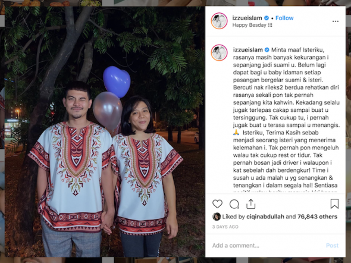Submit comment with Post button
351x263 pixels.
coord(332,246)
